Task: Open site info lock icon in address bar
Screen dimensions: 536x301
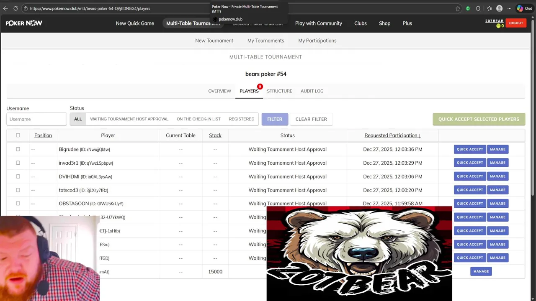Action: point(26,8)
